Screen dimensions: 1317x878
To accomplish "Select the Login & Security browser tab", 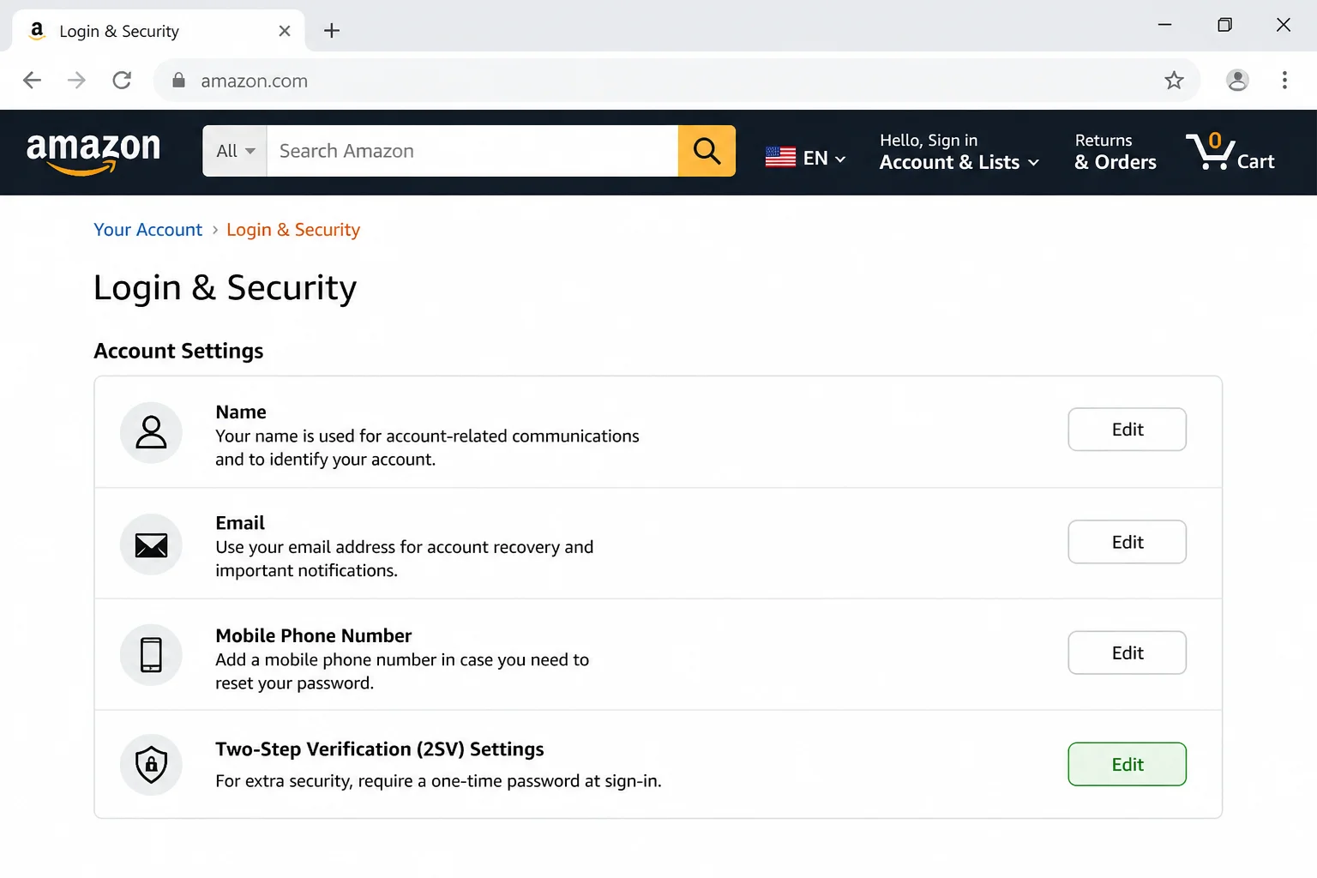I will (159, 31).
